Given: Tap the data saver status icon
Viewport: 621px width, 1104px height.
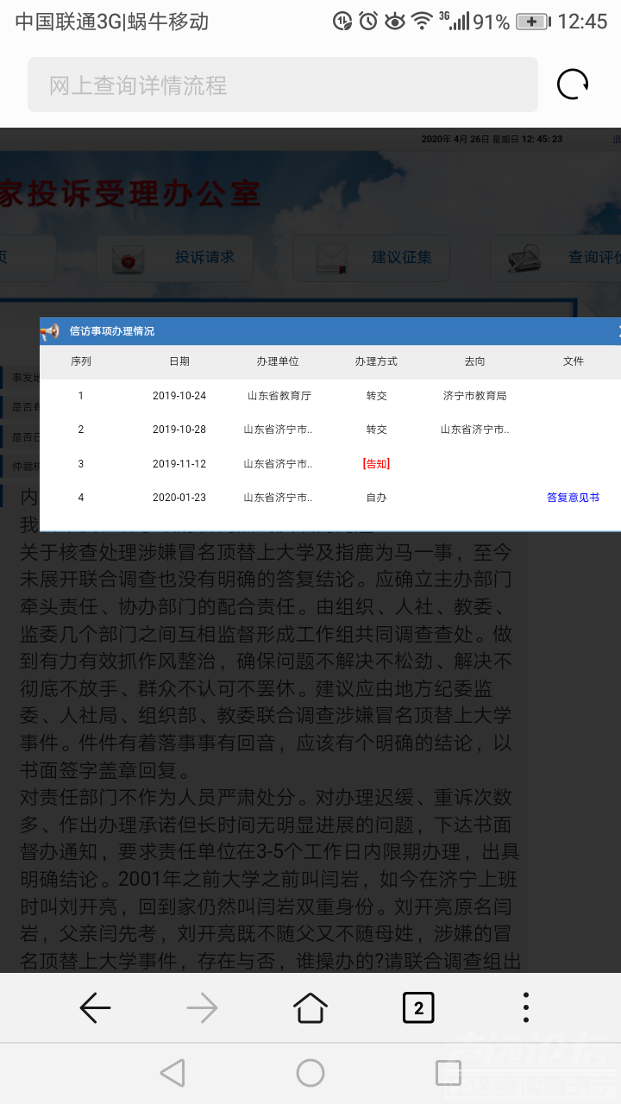Looking at the screenshot, I should [342, 21].
